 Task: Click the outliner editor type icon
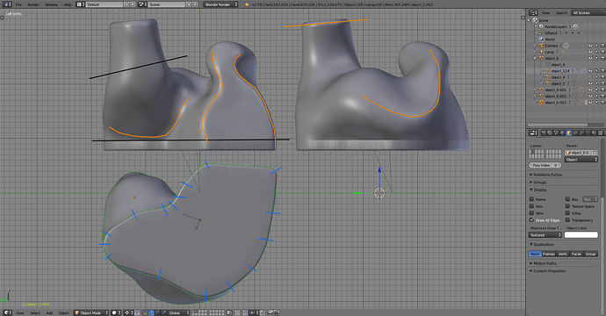(533, 13)
